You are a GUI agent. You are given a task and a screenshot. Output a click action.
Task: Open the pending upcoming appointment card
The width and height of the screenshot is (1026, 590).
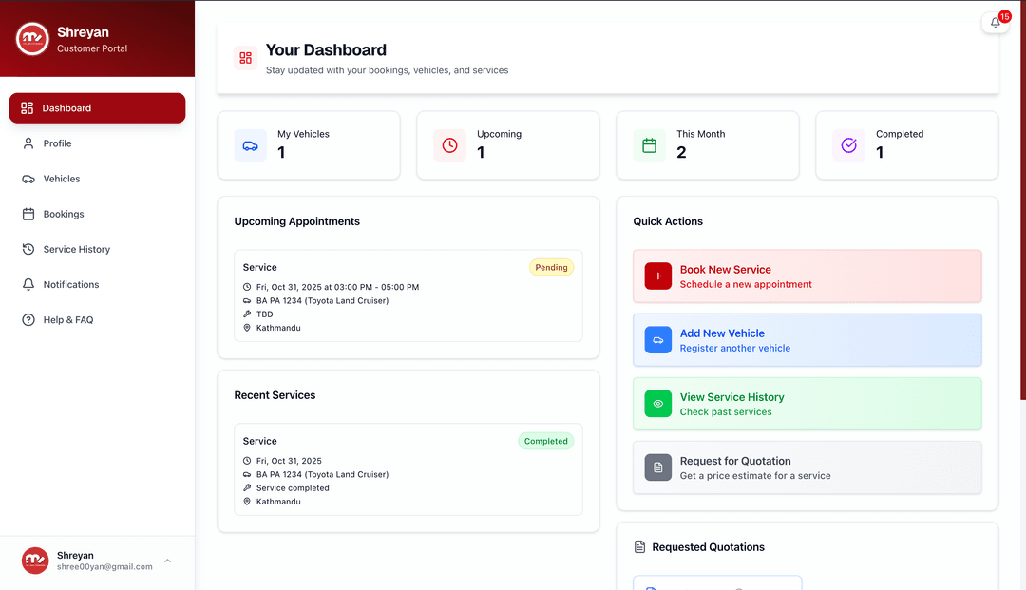[x=408, y=295]
